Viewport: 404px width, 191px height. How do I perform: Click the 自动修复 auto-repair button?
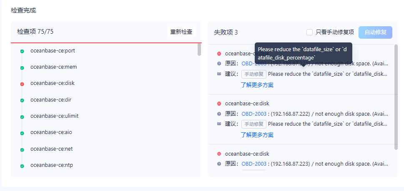pyautogui.click(x=375, y=32)
